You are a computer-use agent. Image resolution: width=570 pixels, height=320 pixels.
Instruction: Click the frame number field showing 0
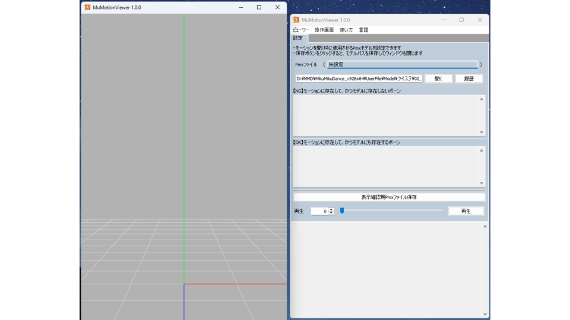pos(319,211)
